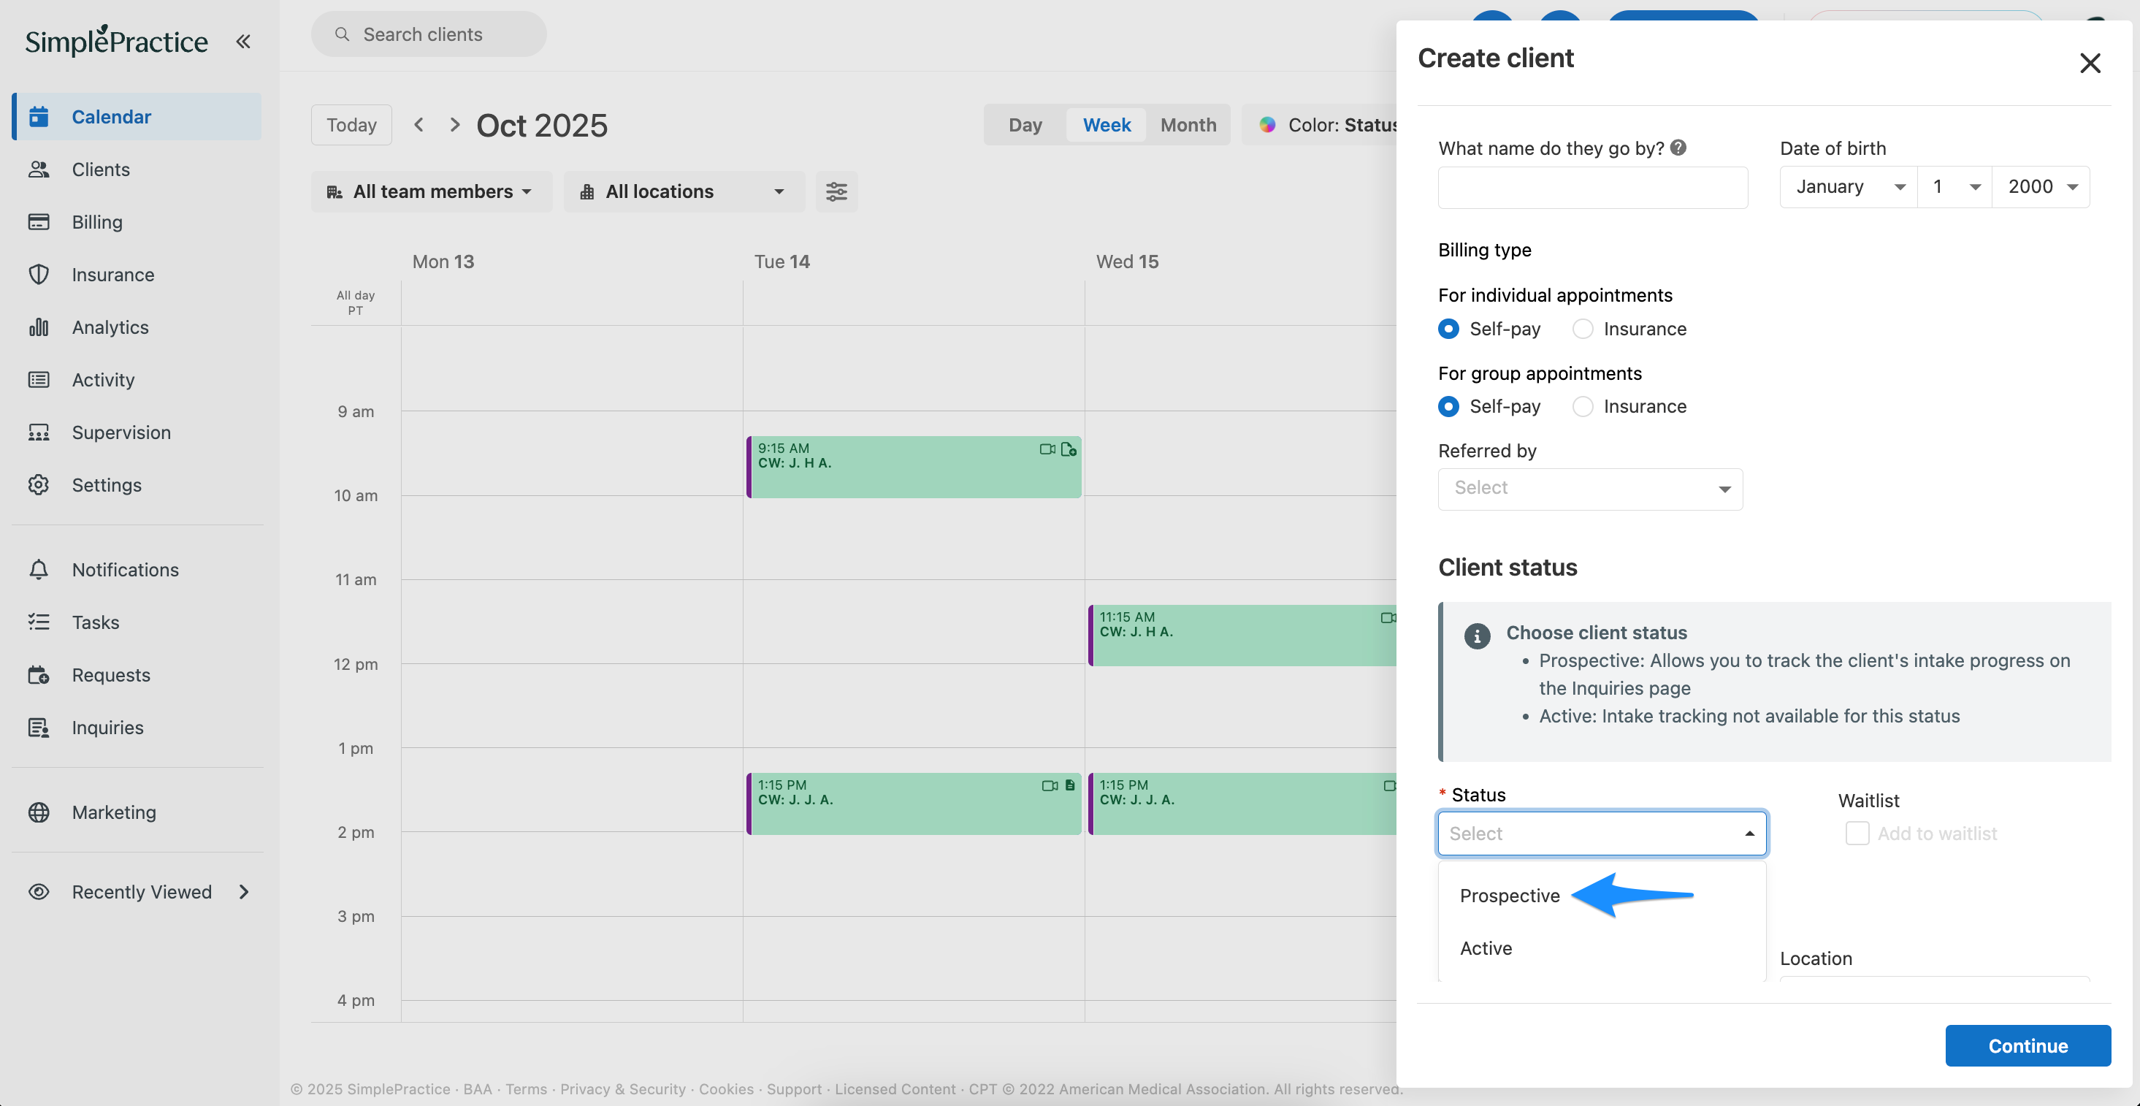Choose Prospective status option
Screen dimensions: 2140x1106
[1510, 896]
